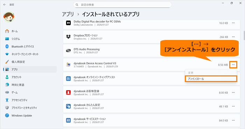Click the 3.7.4.6403 version text
This screenshot has height=129, width=245.
click(x=79, y=67)
